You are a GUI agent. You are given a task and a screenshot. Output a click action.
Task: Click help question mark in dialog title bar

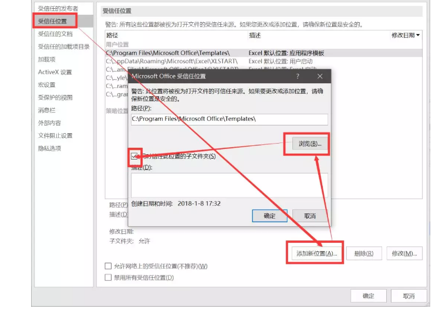[298, 76]
